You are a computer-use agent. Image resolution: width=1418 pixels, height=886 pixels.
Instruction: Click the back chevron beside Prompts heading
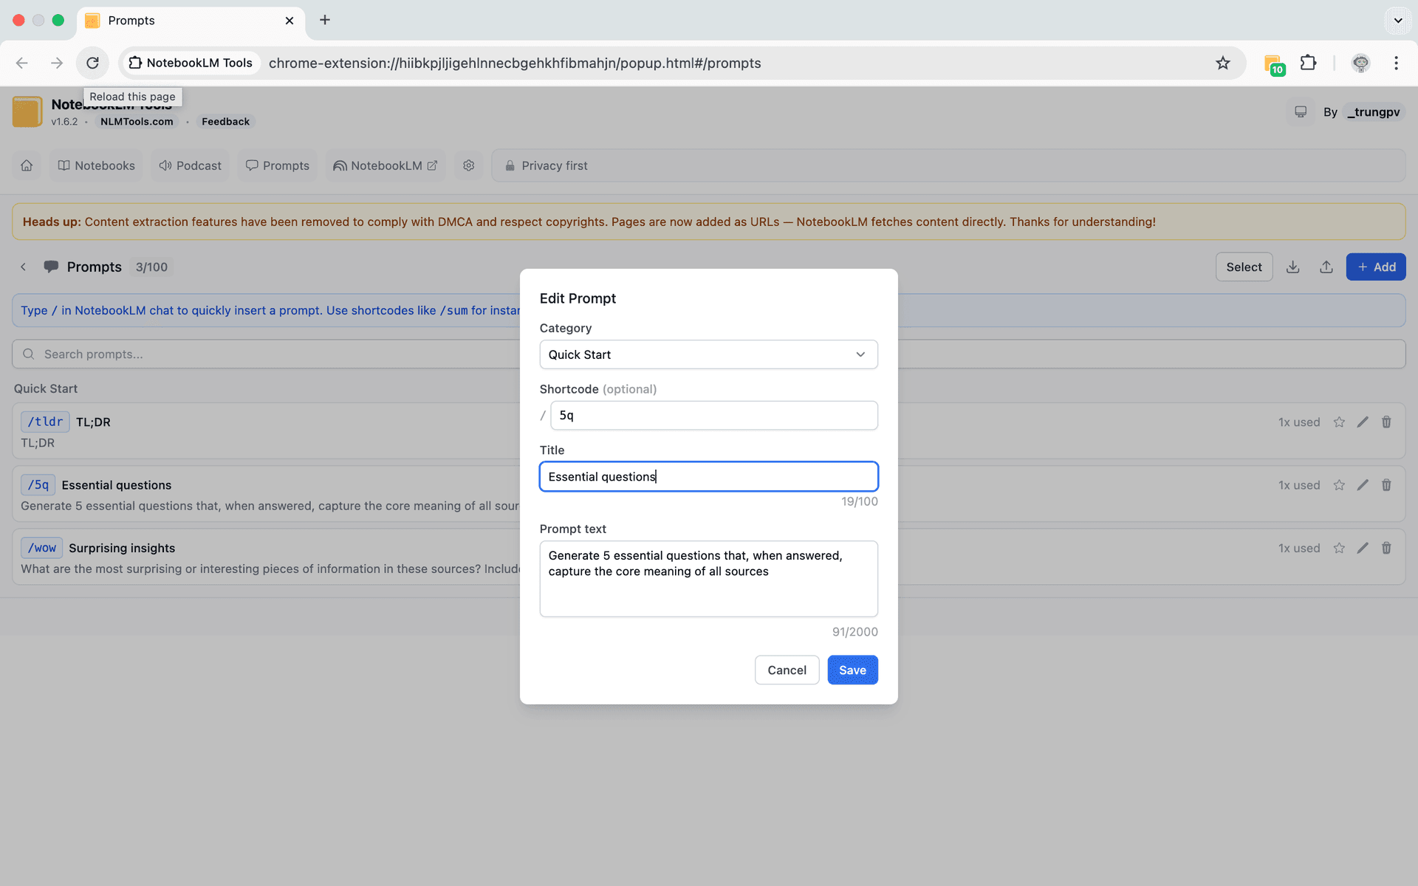click(x=23, y=267)
